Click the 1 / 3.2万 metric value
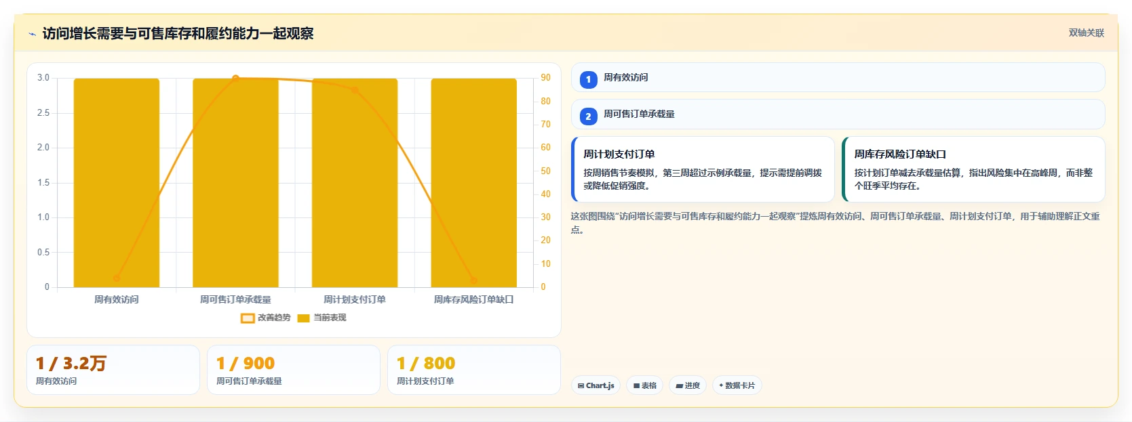The height and width of the screenshot is (422, 1132). (x=71, y=364)
